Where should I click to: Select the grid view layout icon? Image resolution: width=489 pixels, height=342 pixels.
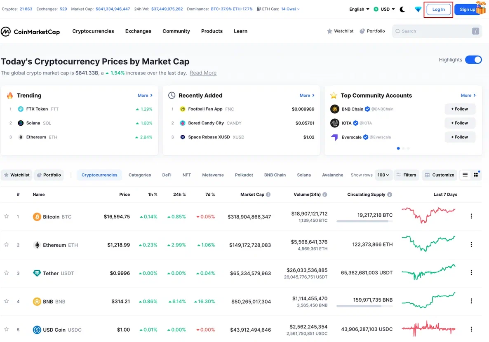[476, 175]
